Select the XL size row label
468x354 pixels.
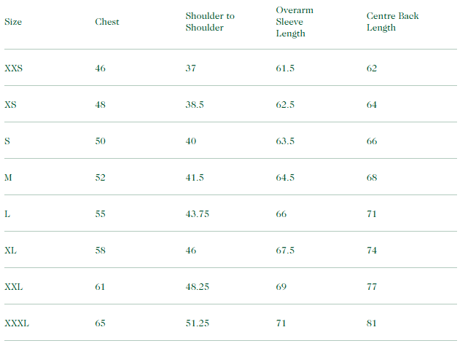pos(10,251)
